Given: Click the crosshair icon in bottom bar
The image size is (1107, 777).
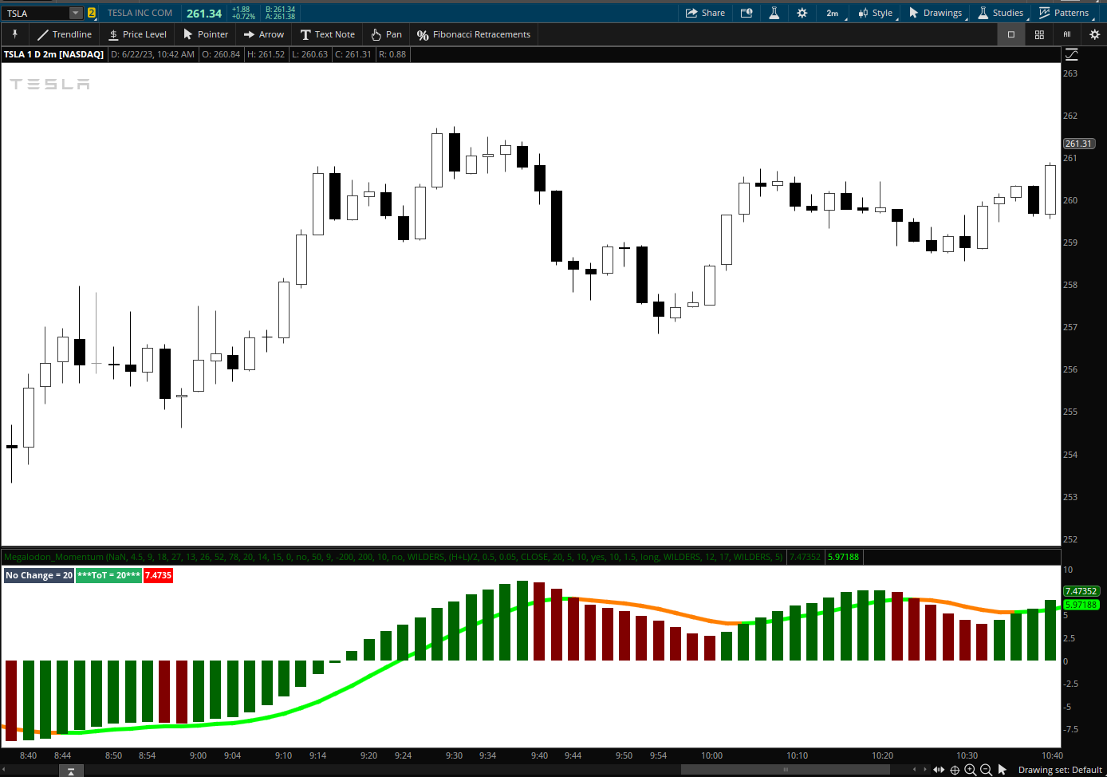Looking at the screenshot, I should (955, 770).
